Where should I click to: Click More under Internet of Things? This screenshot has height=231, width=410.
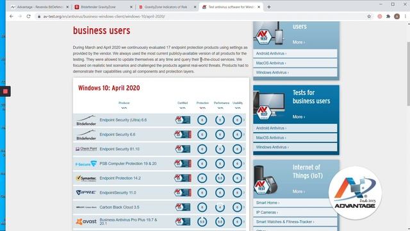(x=299, y=191)
